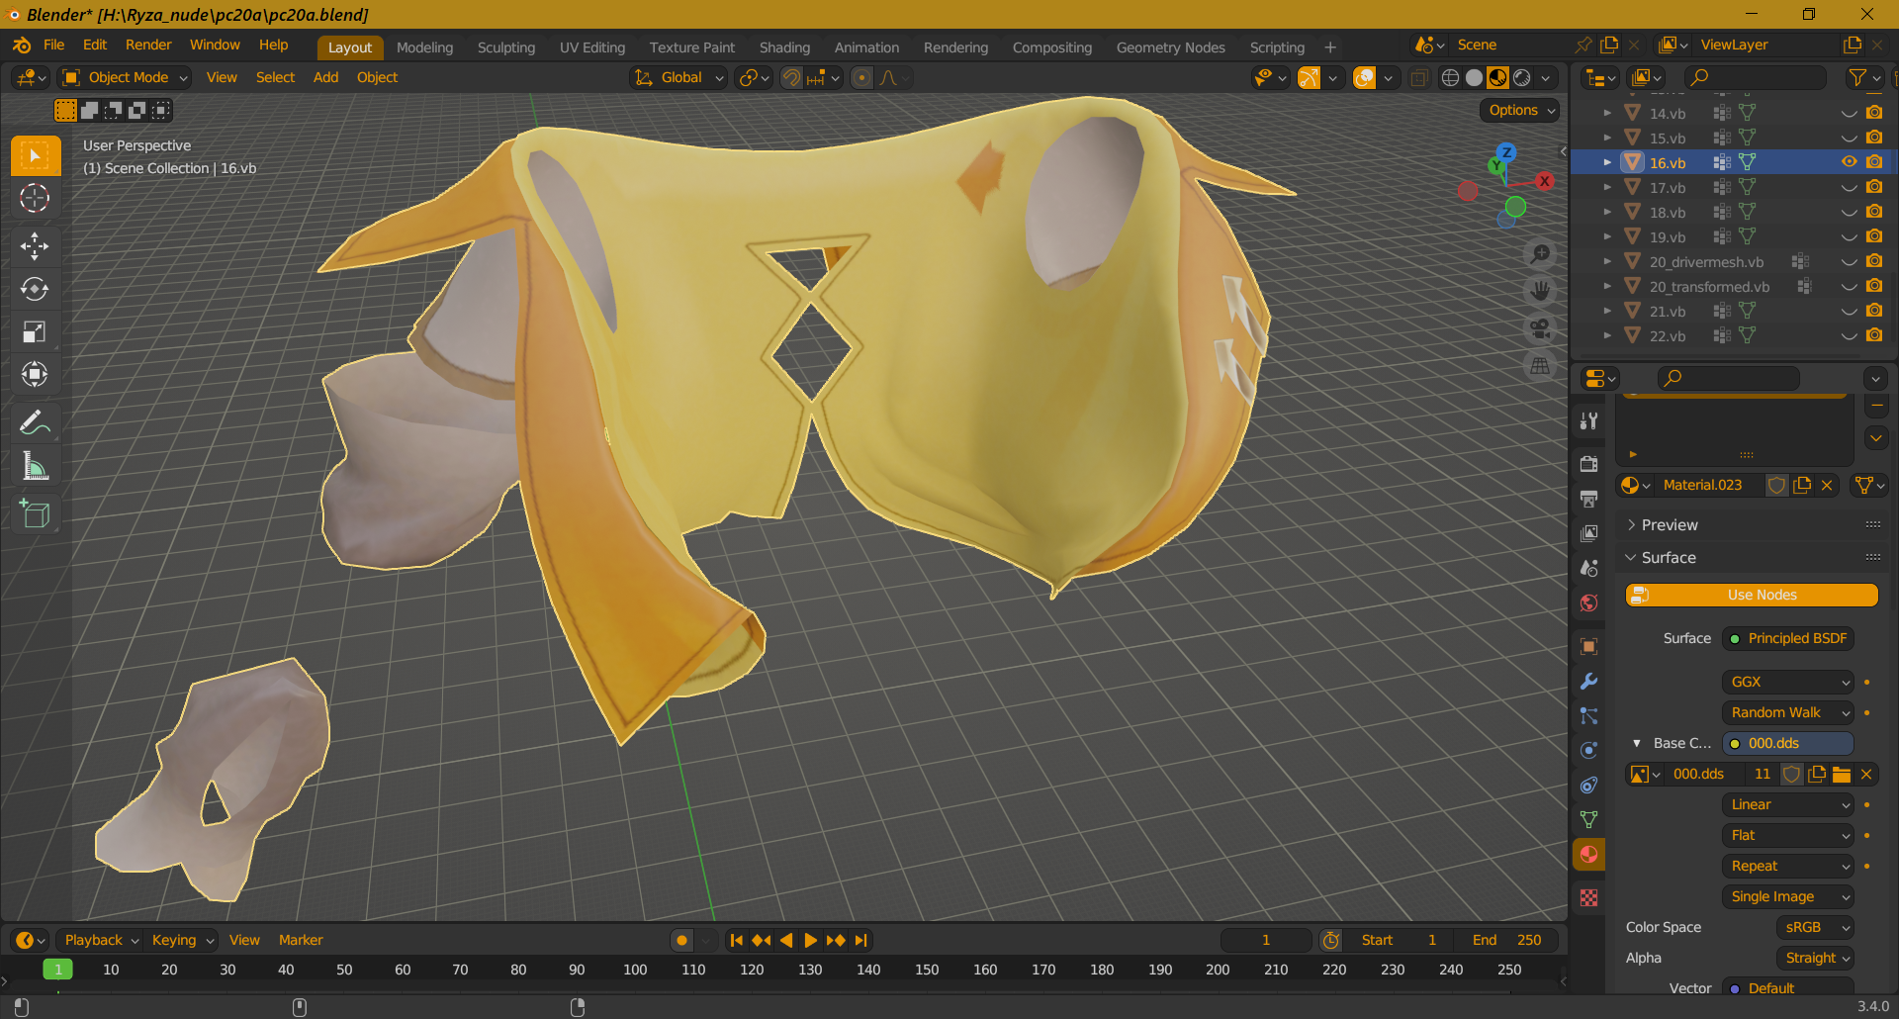The image size is (1899, 1019).
Task: Click the current frame field
Action: click(1266, 940)
